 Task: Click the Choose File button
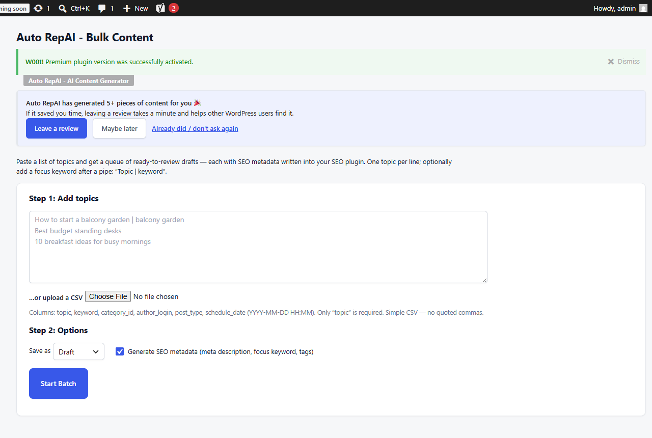pyautogui.click(x=108, y=296)
